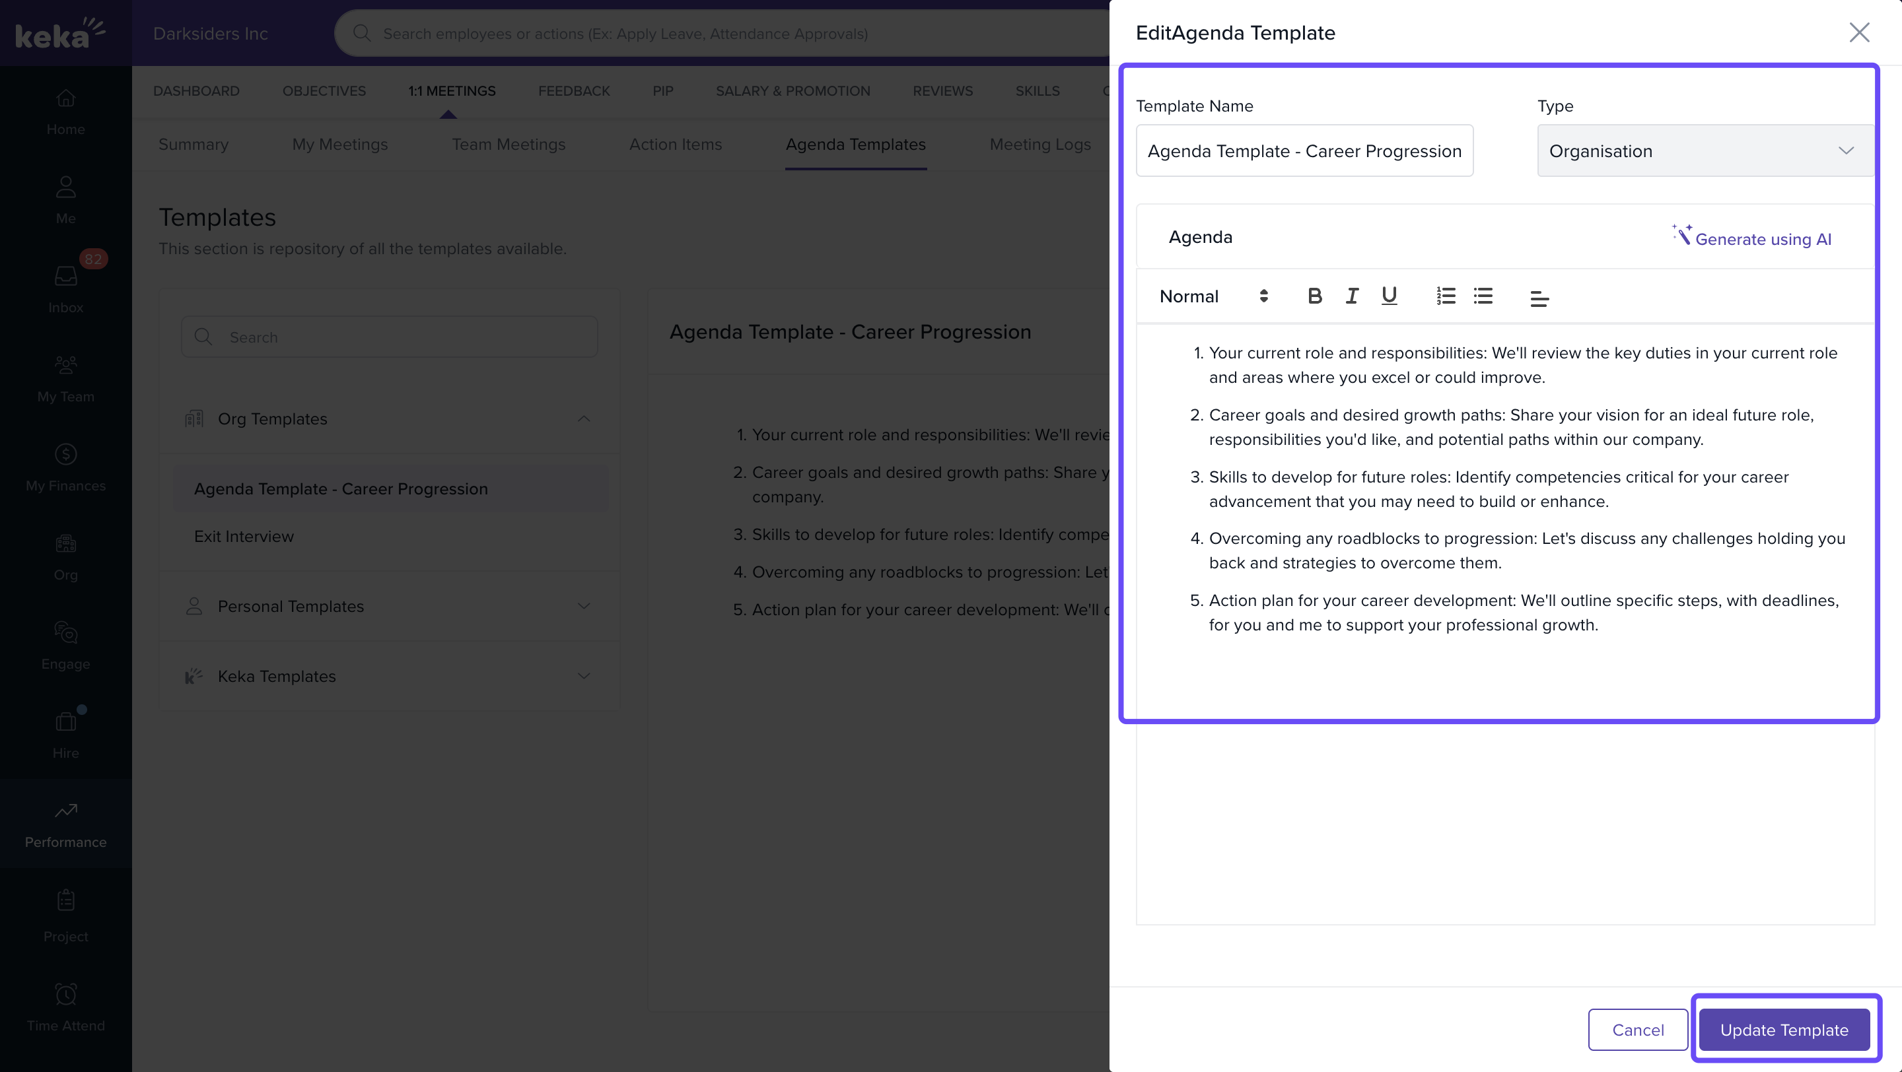This screenshot has height=1072, width=1902.
Task: Toggle italic formatting in agenda editor
Action: pyautogui.click(x=1351, y=296)
